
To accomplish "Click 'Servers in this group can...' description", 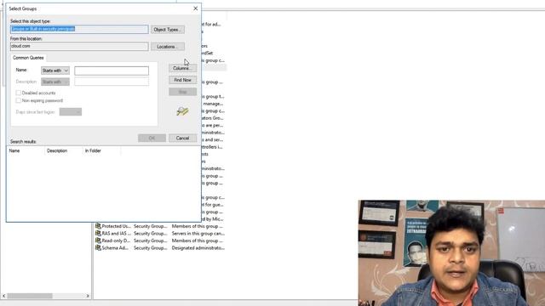I will (198, 234).
